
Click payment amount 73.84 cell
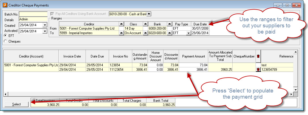(x=194, y=65)
